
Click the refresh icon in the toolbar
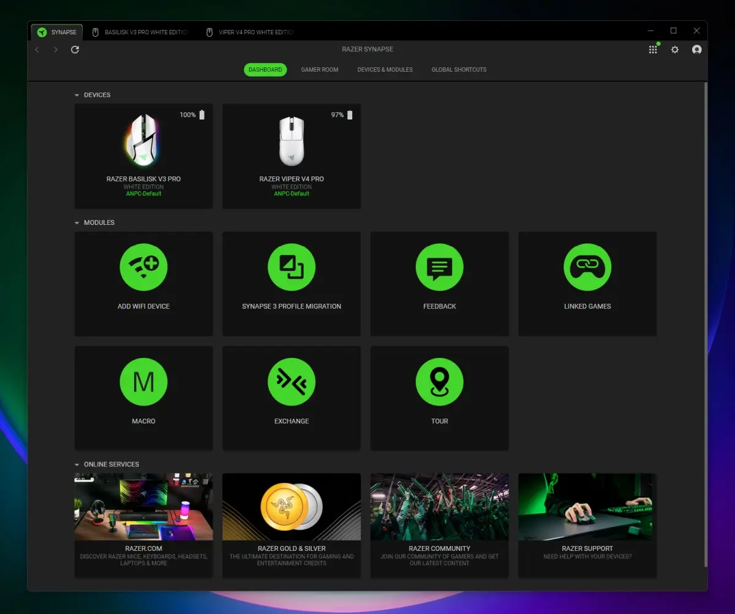point(75,50)
